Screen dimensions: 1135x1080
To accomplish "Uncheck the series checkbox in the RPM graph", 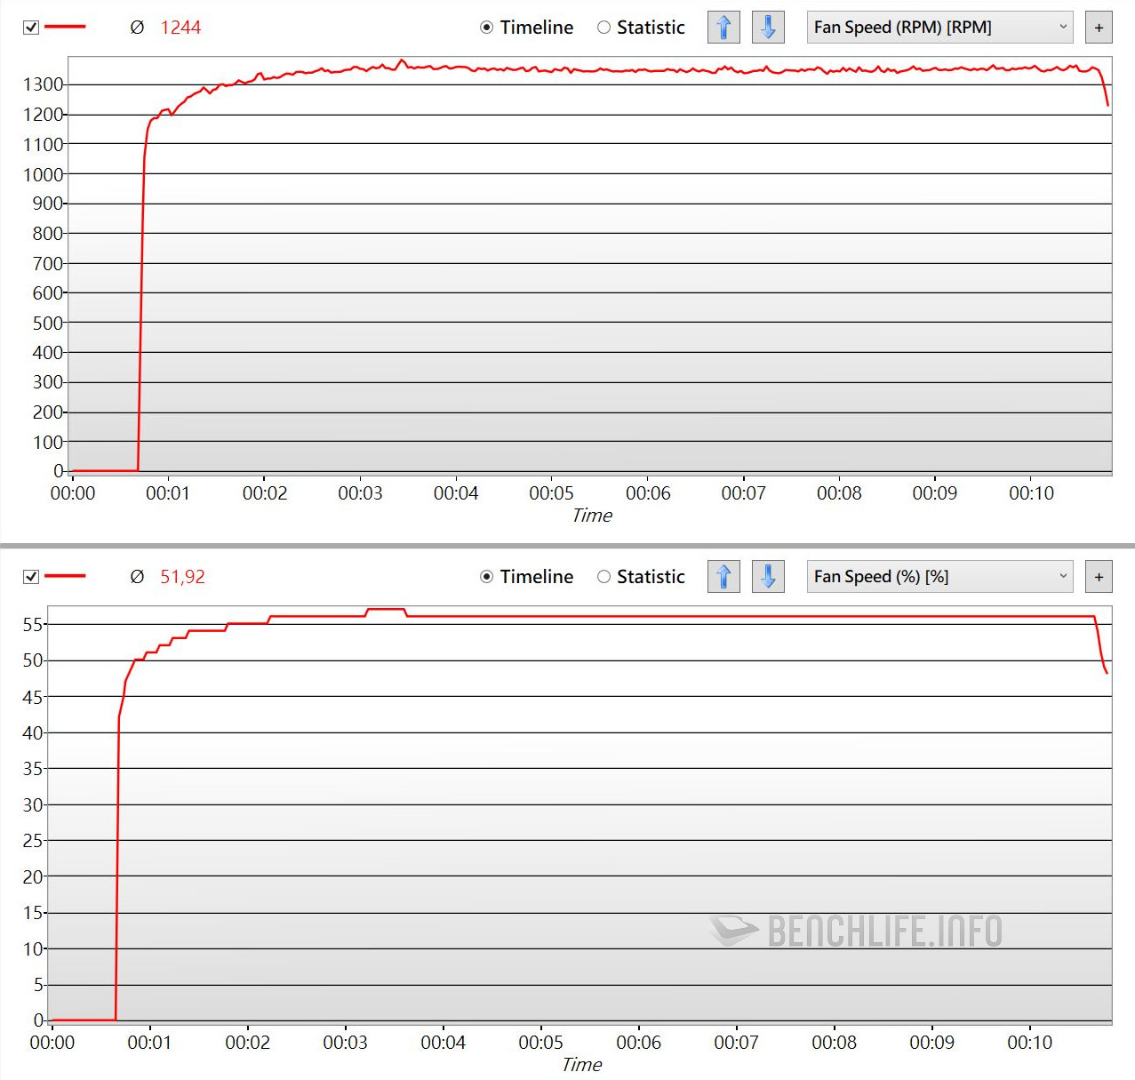I will tap(31, 28).
